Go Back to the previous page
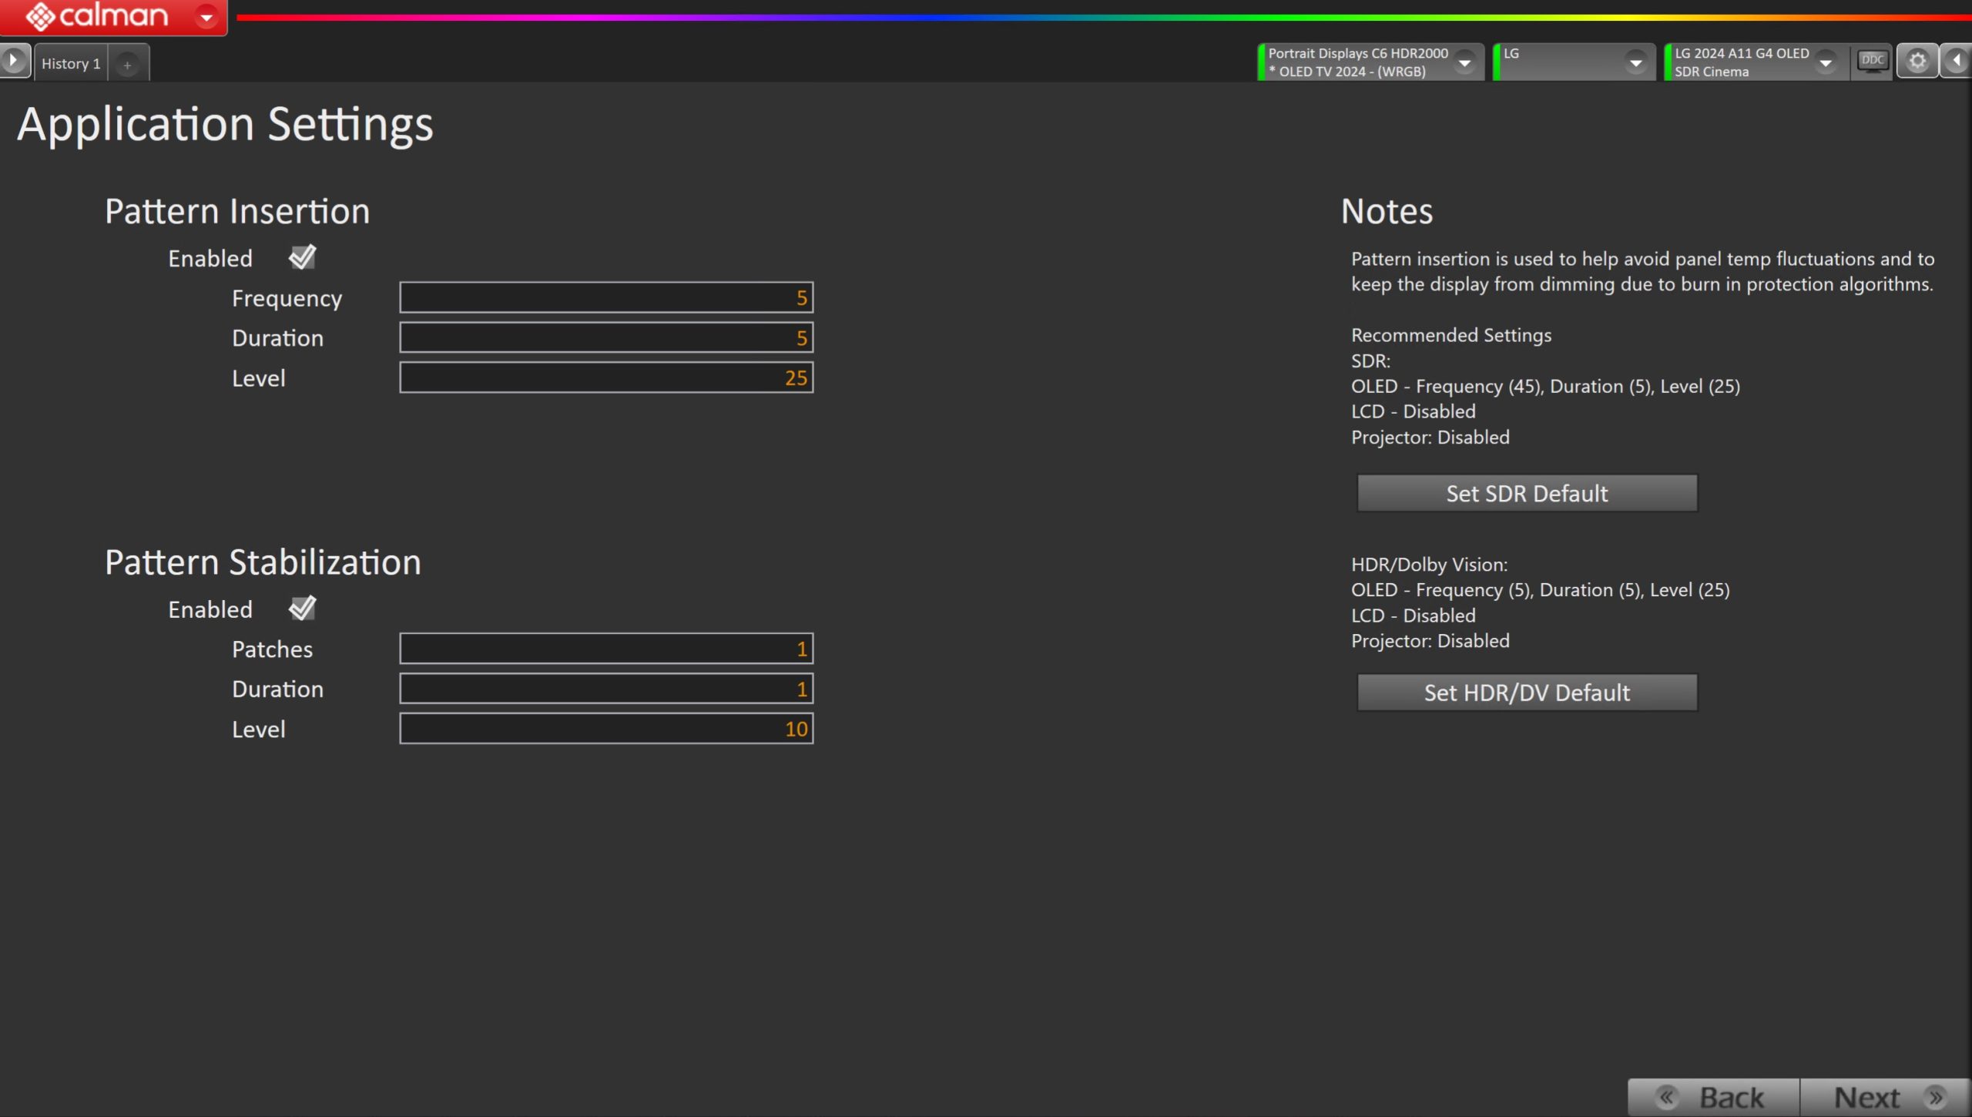This screenshot has width=1972, height=1117. [x=1714, y=1097]
